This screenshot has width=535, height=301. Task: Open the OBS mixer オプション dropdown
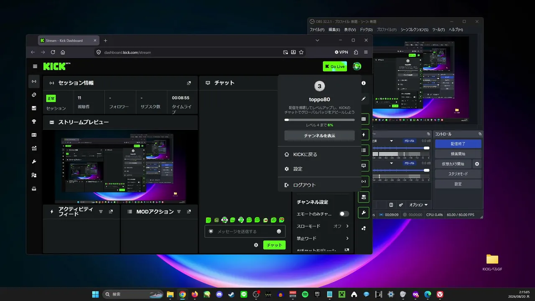click(x=418, y=205)
